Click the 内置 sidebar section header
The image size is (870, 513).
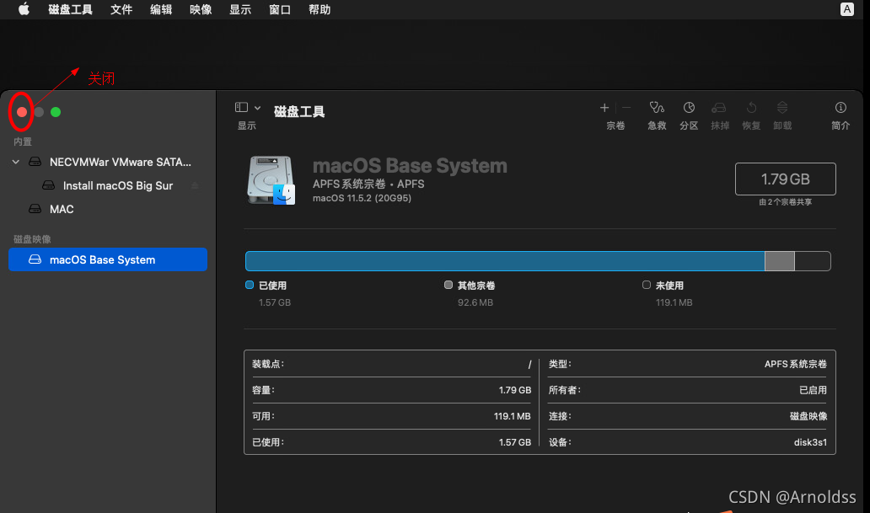[x=23, y=142]
